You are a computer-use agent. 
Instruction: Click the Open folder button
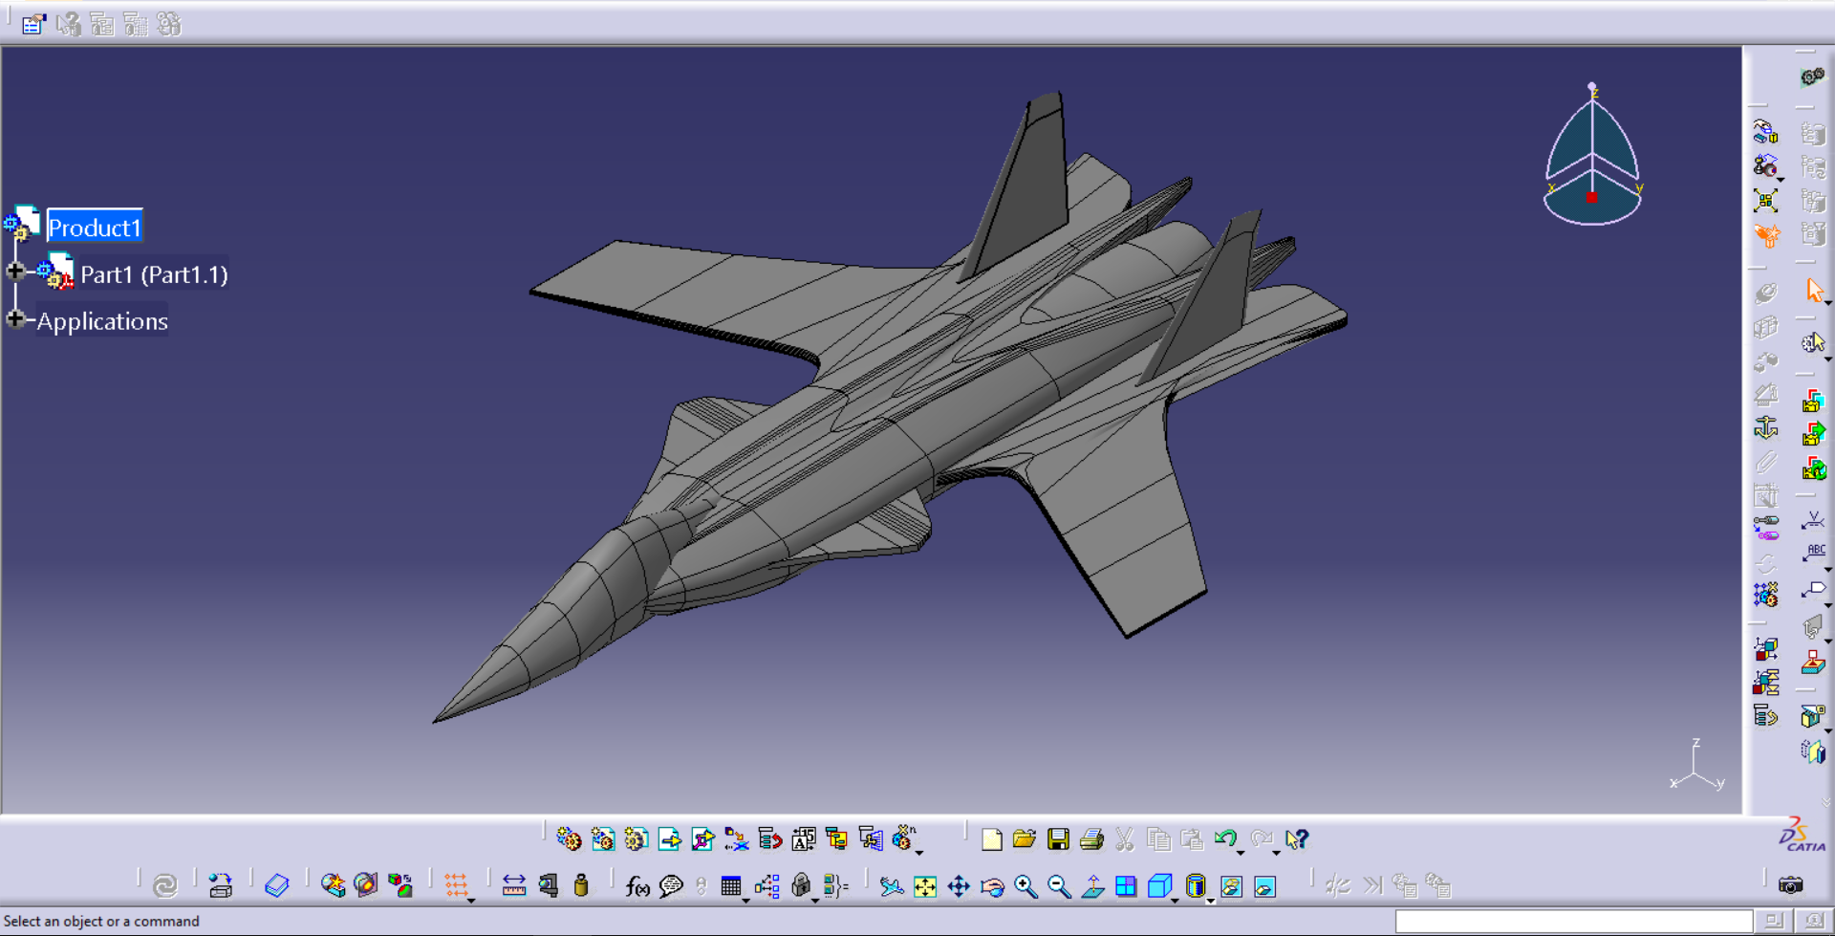click(1024, 839)
